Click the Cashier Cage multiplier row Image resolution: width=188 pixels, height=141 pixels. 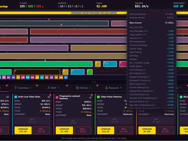tap(152, 49)
